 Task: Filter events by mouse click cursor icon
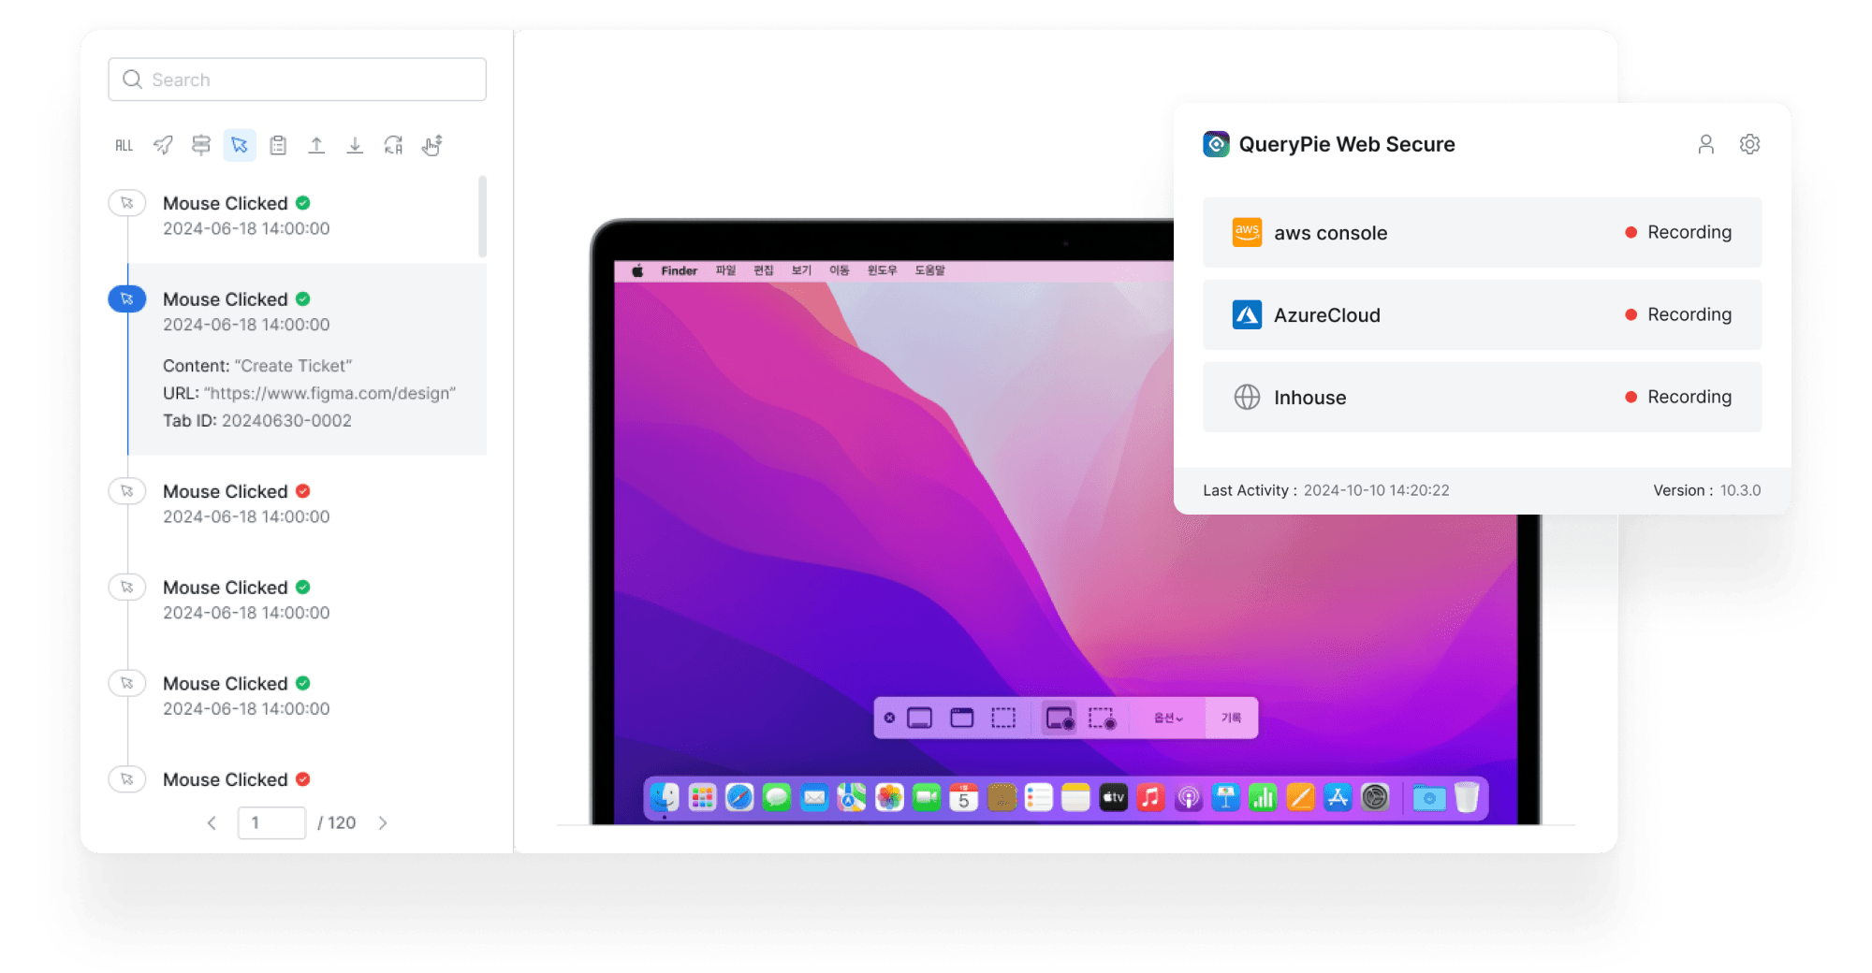(240, 145)
